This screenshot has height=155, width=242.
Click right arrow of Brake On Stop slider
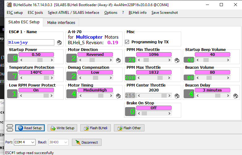click(x=169, y=114)
